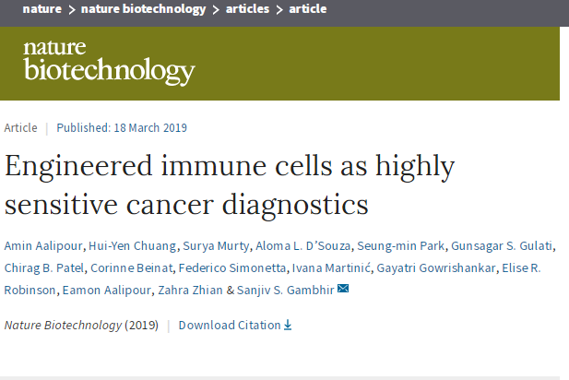
Task: Open author Hui-Yen Chuang's link
Action: coord(133,245)
